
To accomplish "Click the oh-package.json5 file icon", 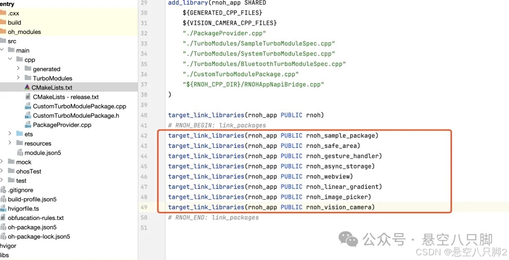I will 3,227.
